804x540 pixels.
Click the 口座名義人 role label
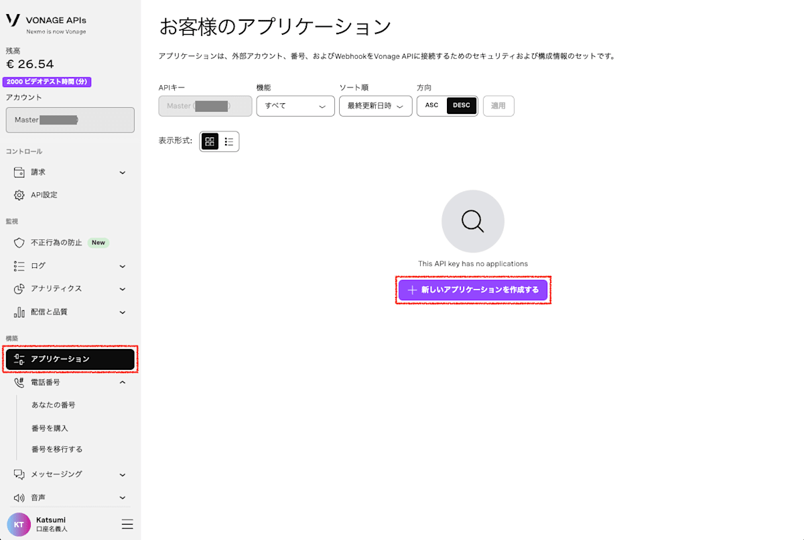(x=52, y=529)
